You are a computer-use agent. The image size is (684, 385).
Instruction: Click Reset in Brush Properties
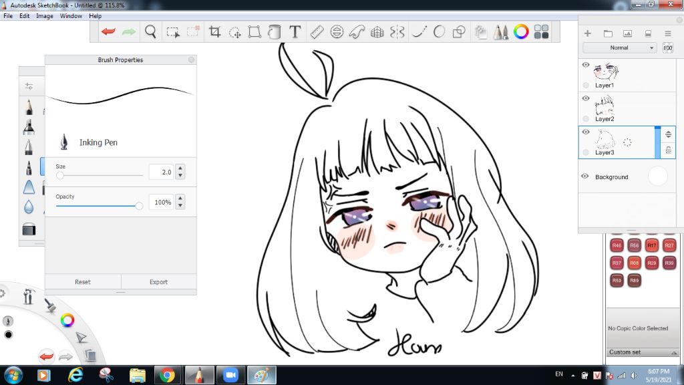pos(83,282)
